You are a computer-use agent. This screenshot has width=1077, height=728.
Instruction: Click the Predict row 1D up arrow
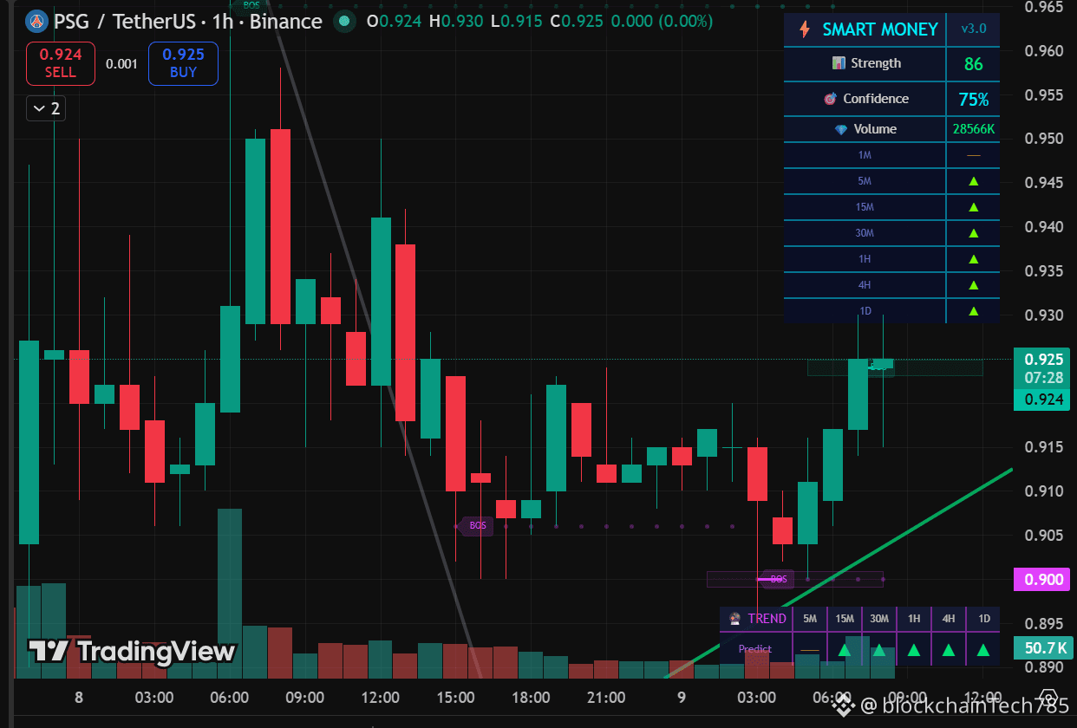pyautogui.click(x=983, y=649)
